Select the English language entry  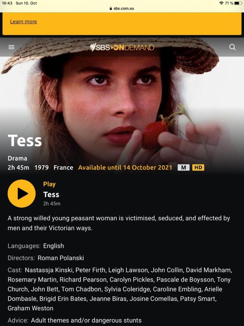click(53, 246)
